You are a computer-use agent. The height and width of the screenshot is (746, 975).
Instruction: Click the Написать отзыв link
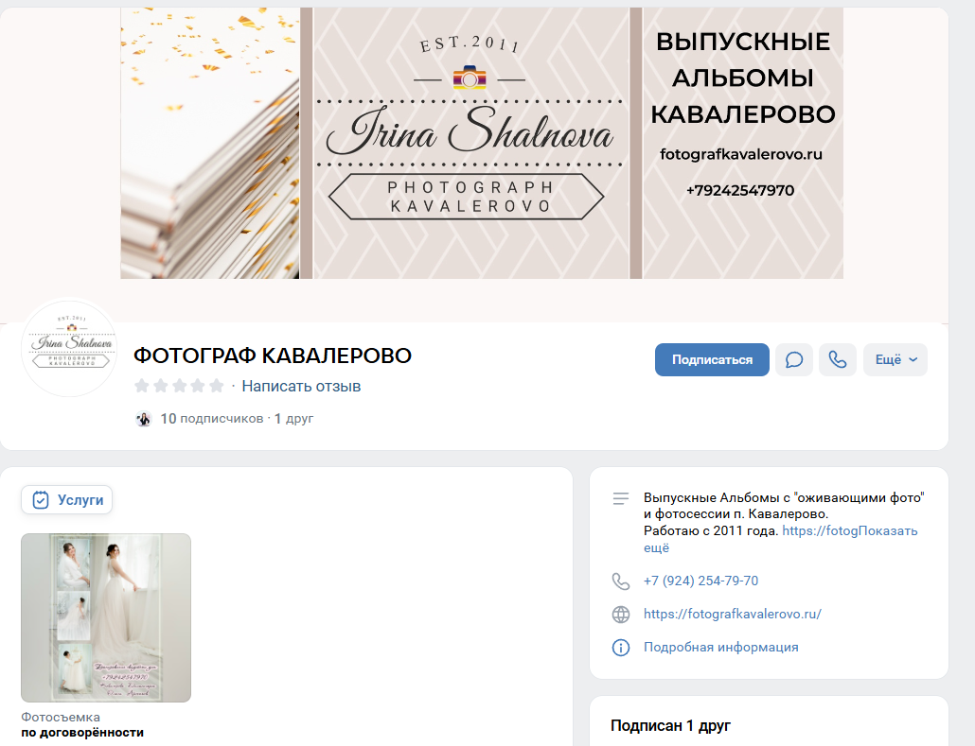(301, 386)
